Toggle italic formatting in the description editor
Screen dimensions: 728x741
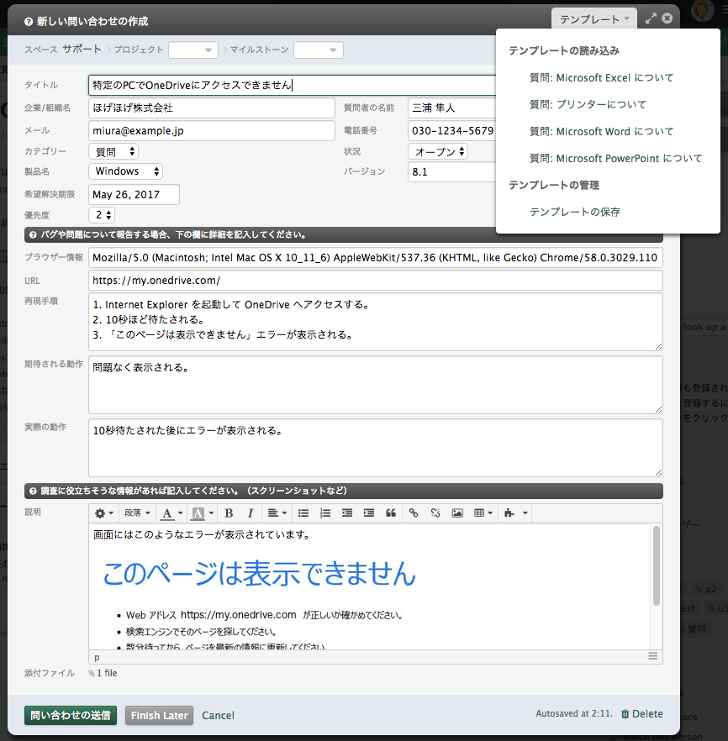tap(250, 513)
